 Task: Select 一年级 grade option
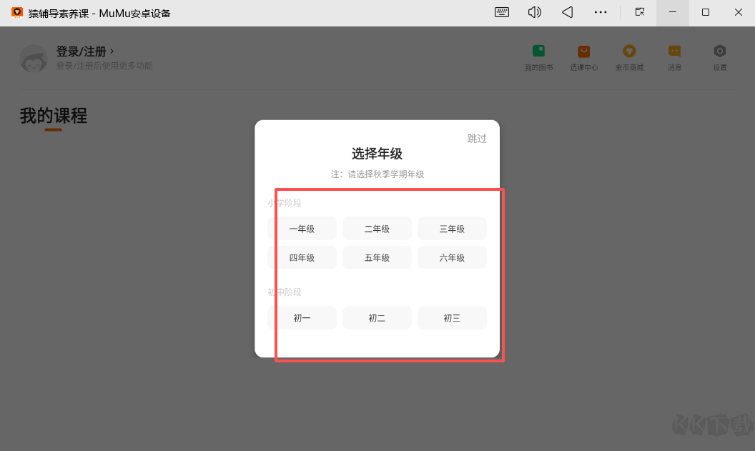[x=302, y=229]
